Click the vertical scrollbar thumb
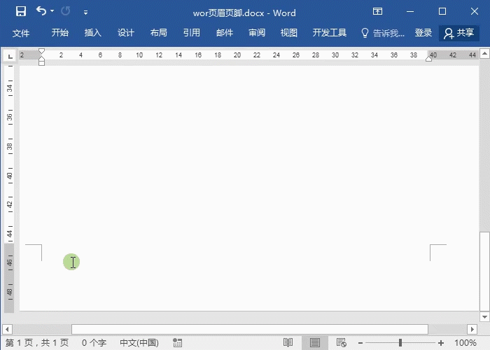 click(484, 271)
